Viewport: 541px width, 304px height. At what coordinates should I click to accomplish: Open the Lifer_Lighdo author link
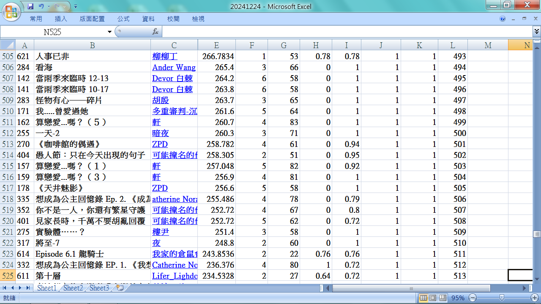(x=175, y=276)
